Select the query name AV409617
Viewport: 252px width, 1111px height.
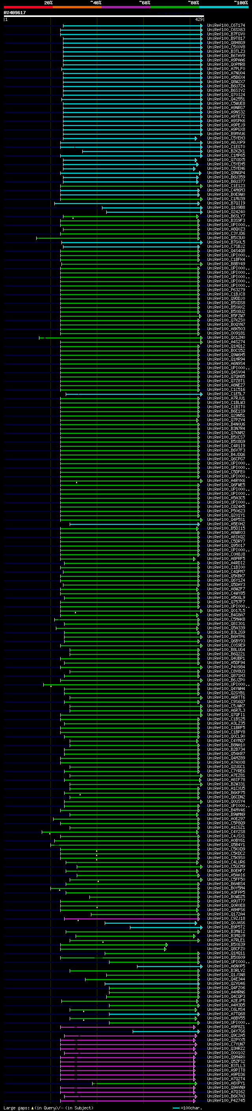click(x=15, y=13)
